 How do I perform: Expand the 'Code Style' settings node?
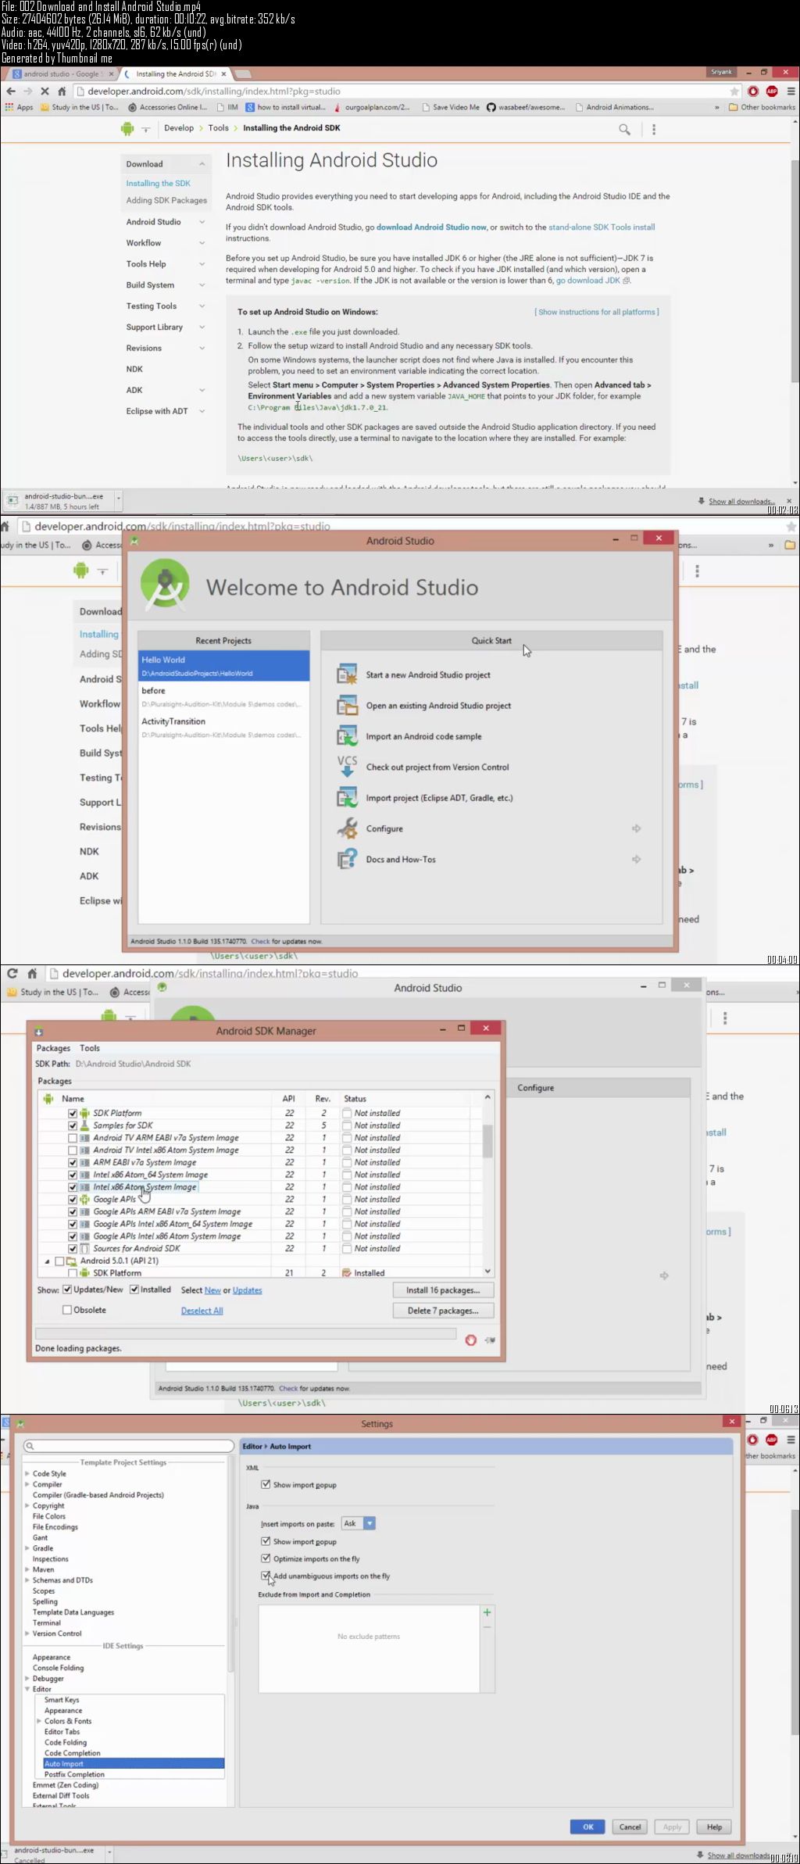pyautogui.click(x=27, y=1473)
